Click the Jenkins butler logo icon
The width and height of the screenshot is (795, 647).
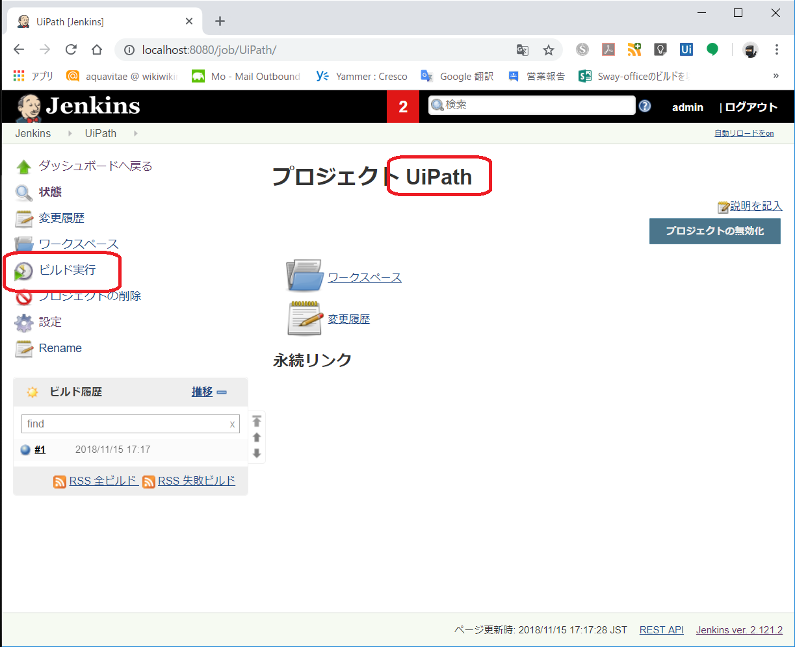(29, 107)
